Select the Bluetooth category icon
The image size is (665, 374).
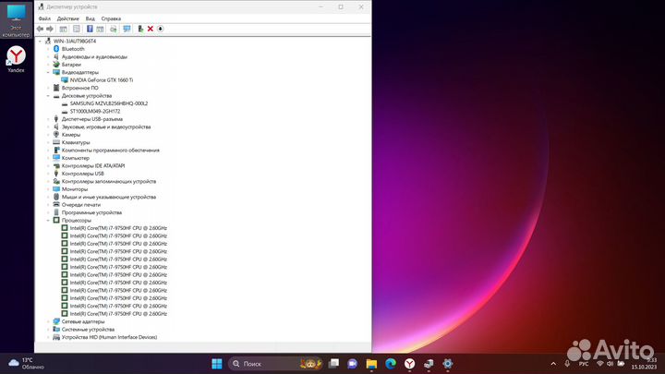[x=56, y=49]
